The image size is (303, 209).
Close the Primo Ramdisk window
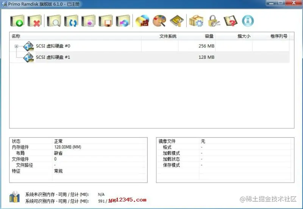coord(294,3)
